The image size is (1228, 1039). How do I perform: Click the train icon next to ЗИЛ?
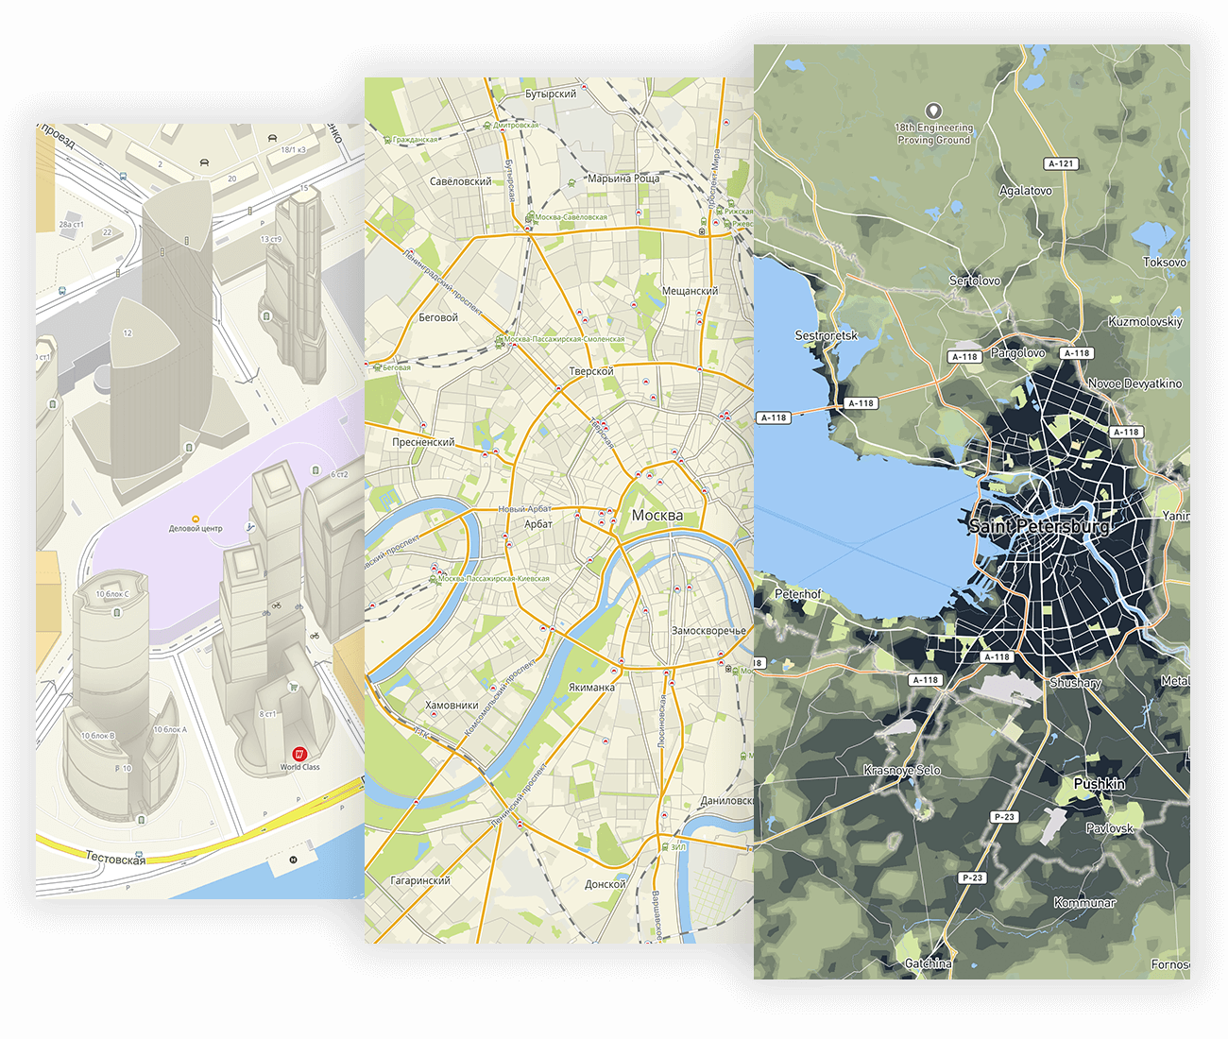point(665,847)
